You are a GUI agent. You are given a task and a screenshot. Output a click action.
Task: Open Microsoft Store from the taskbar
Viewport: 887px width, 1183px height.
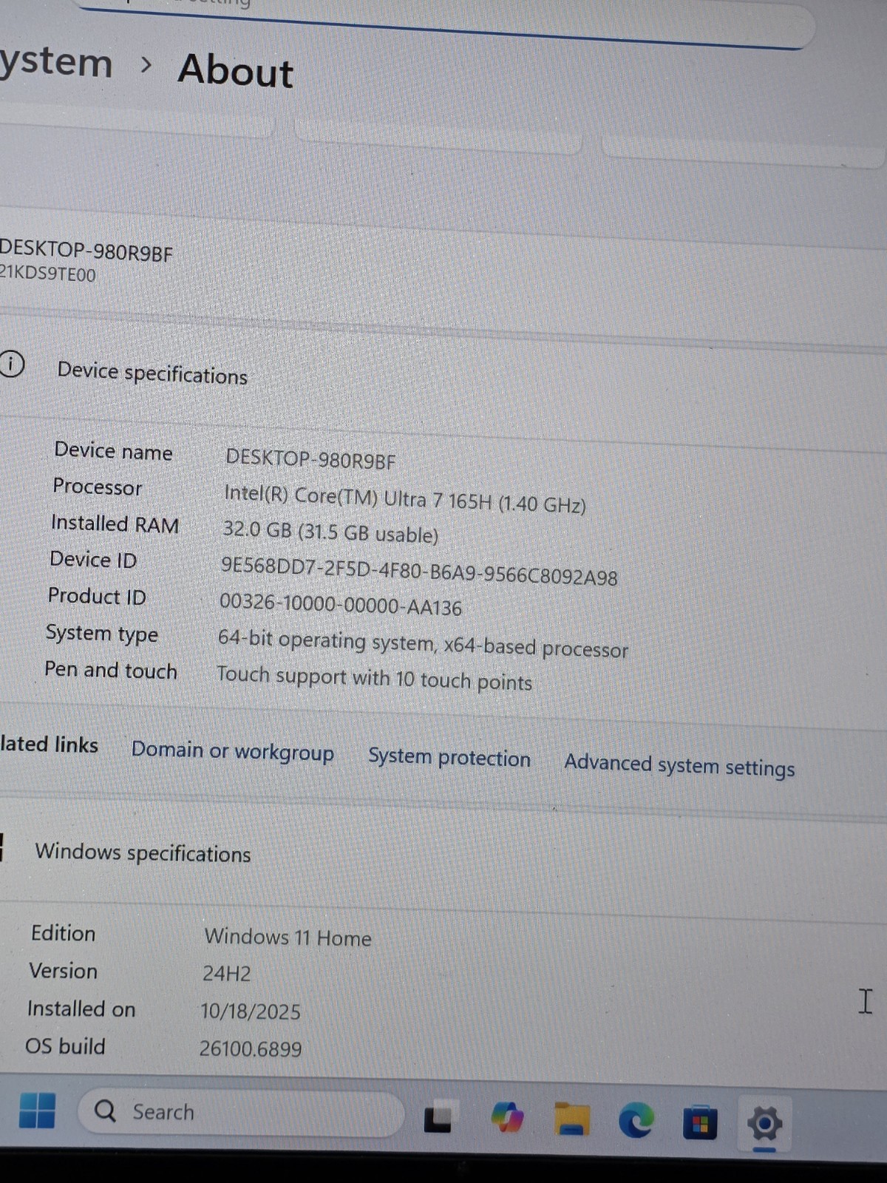pos(699,1122)
